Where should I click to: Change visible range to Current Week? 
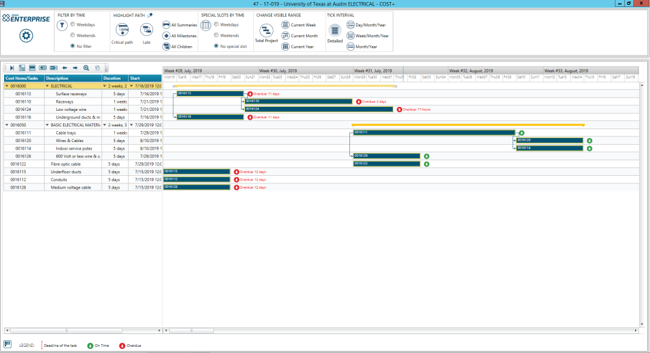click(x=299, y=25)
